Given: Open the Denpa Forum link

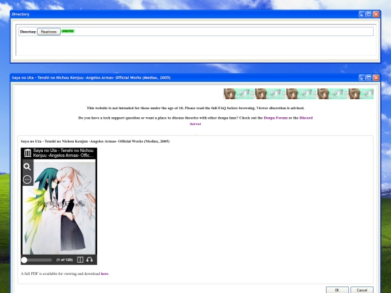Looking at the screenshot, I should (276, 118).
